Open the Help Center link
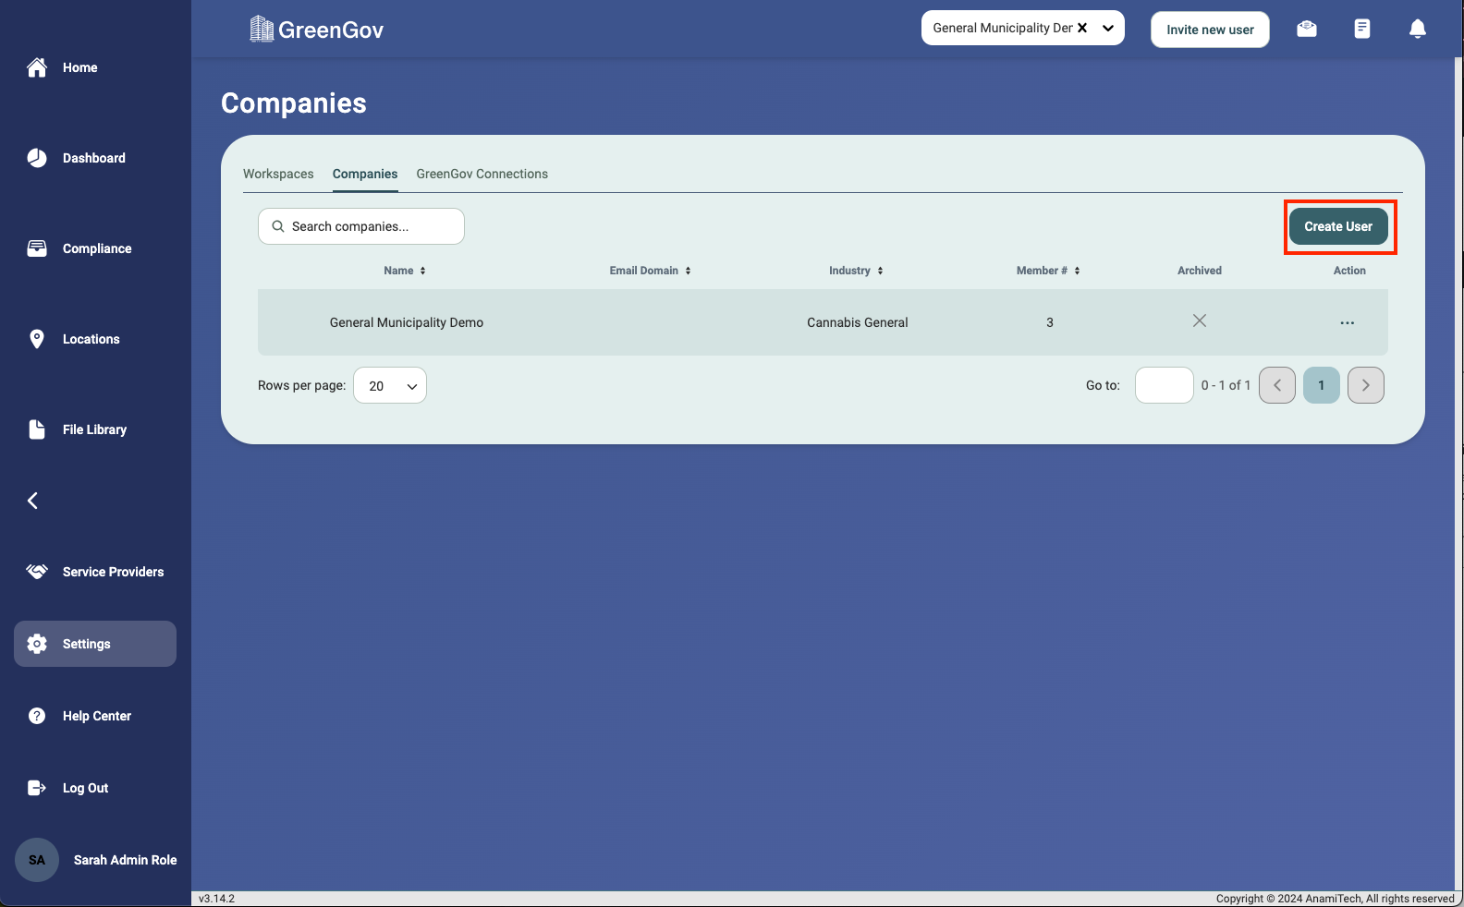The image size is (1464, 907). click(x=97, y=716)
